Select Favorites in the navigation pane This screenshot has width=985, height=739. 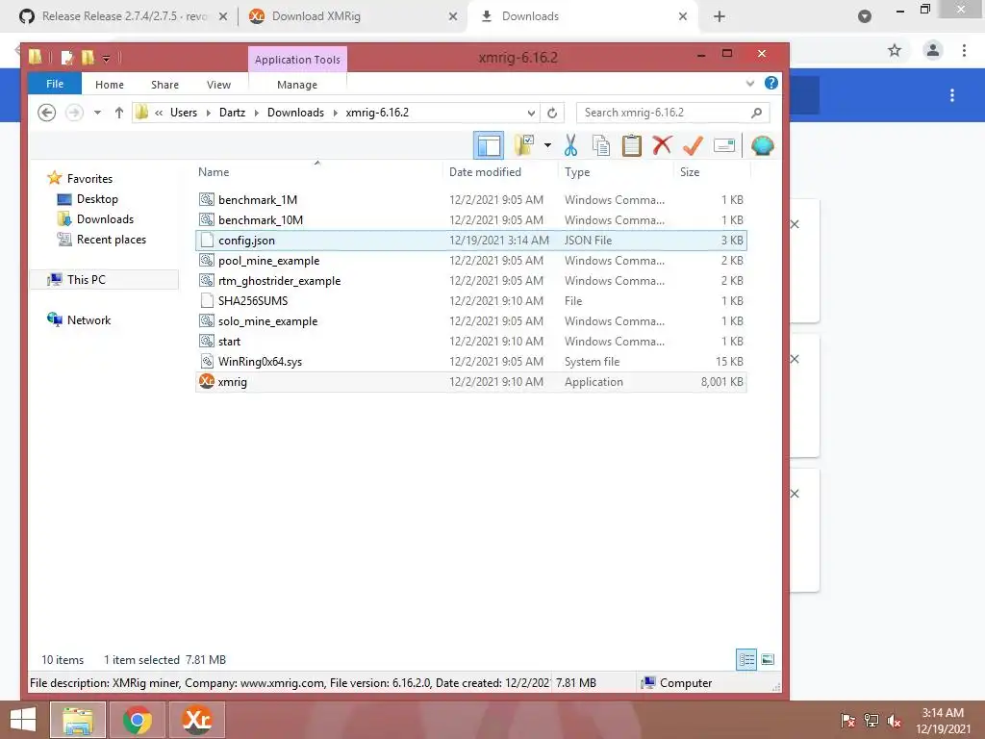[x=89, y=179]
